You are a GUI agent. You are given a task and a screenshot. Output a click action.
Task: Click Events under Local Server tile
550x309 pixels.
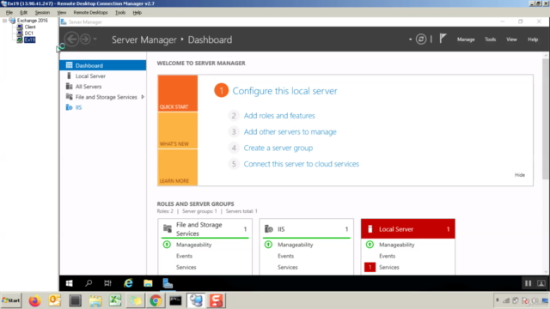[x=387, y=256]
